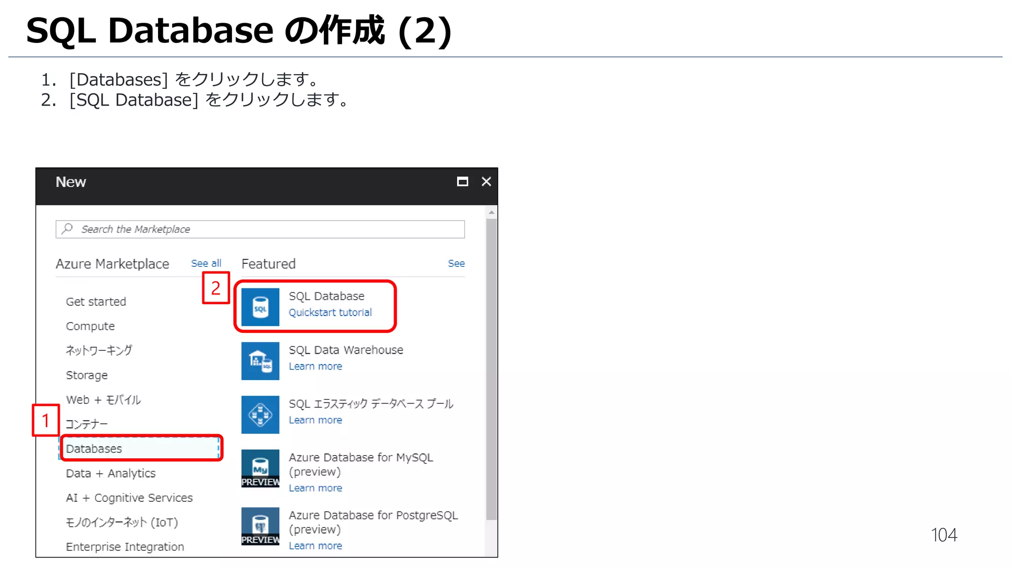Click the SQL elastic database pool icon
Viewport: 1011px width, 569px height.
(x=260, y=414)
